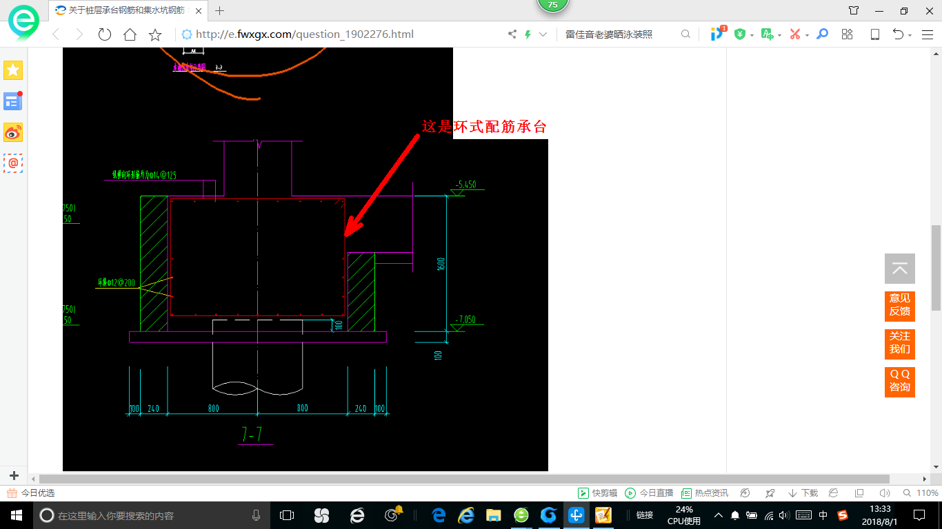Change skin with the shirt icon
This screenshot has width=942, height=529.
click(854, 10)
